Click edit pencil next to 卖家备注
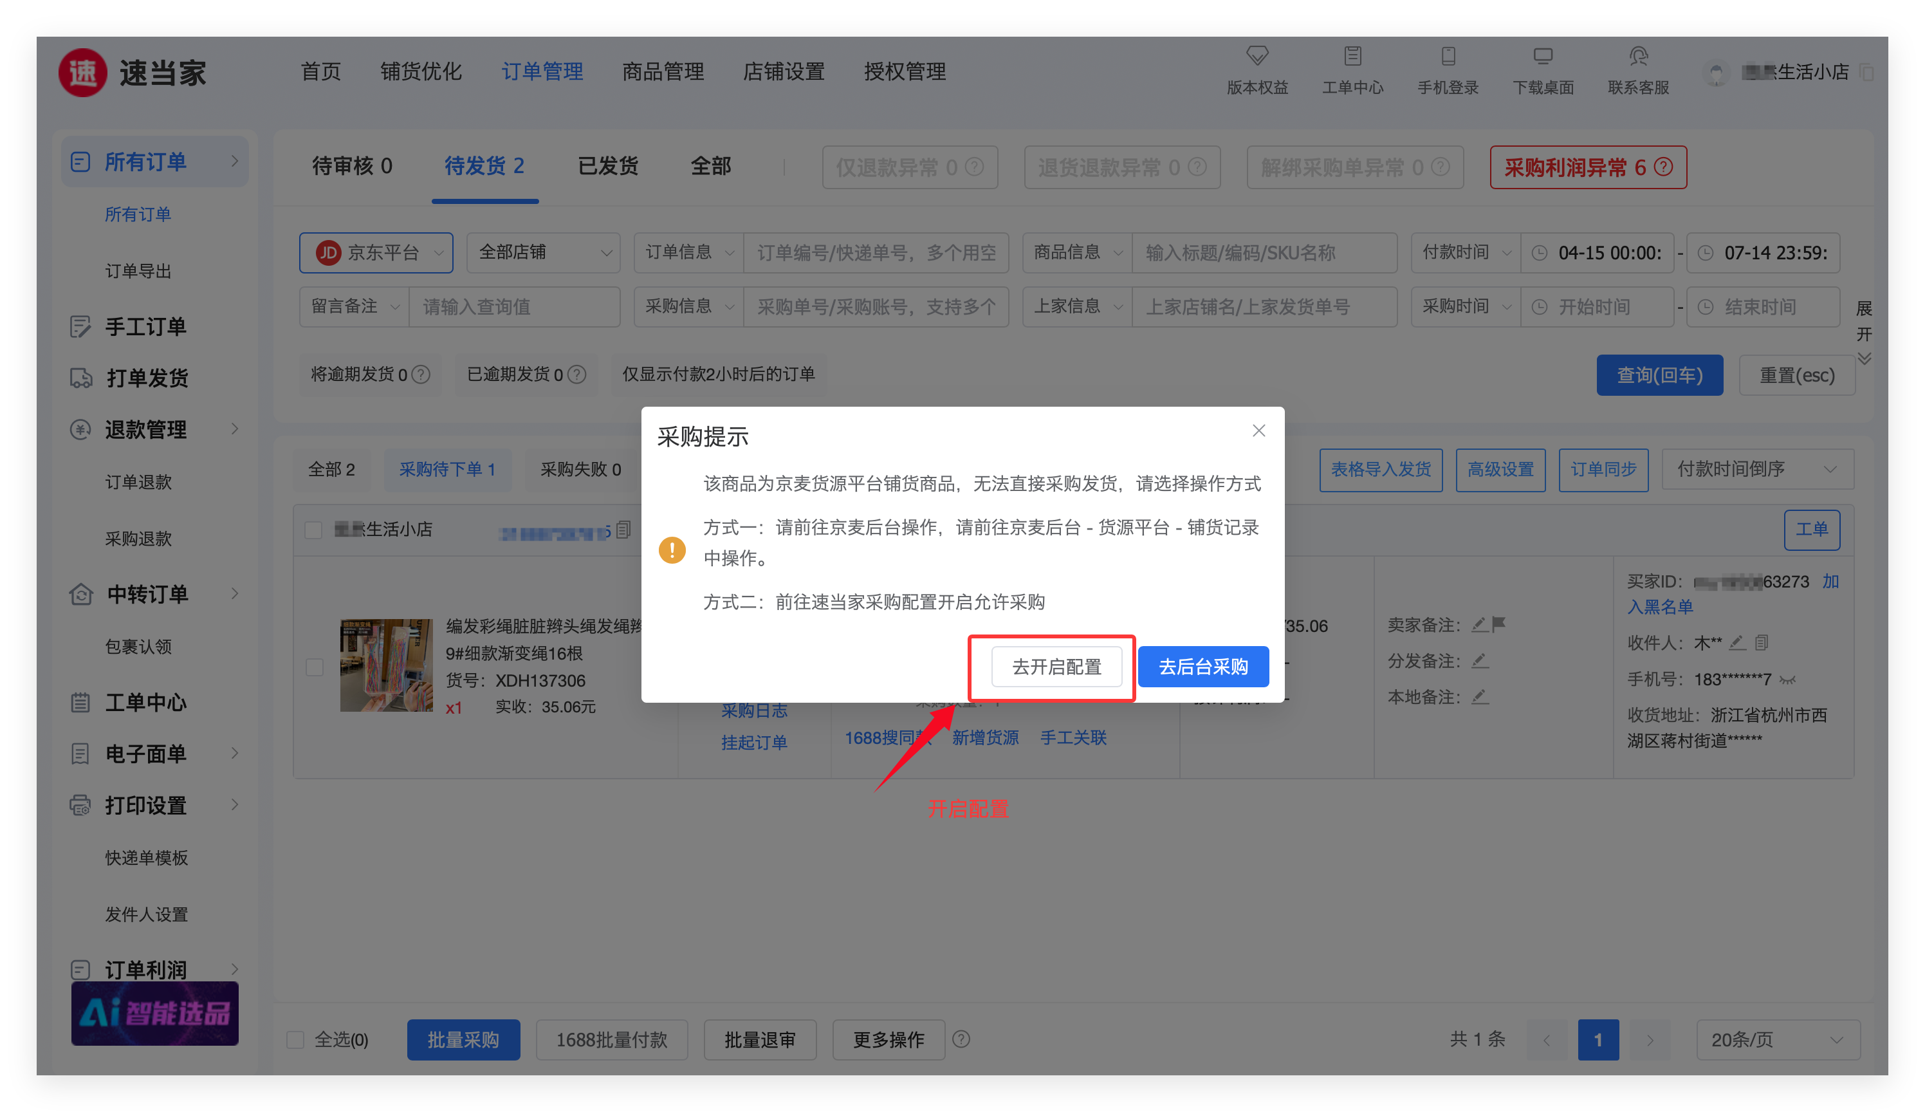 click(x=1479, y=625)
